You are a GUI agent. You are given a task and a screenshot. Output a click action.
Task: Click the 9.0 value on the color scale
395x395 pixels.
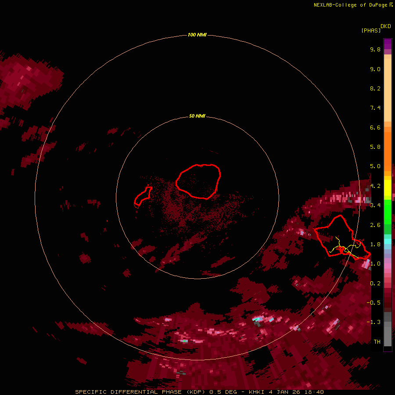[375, 69]
